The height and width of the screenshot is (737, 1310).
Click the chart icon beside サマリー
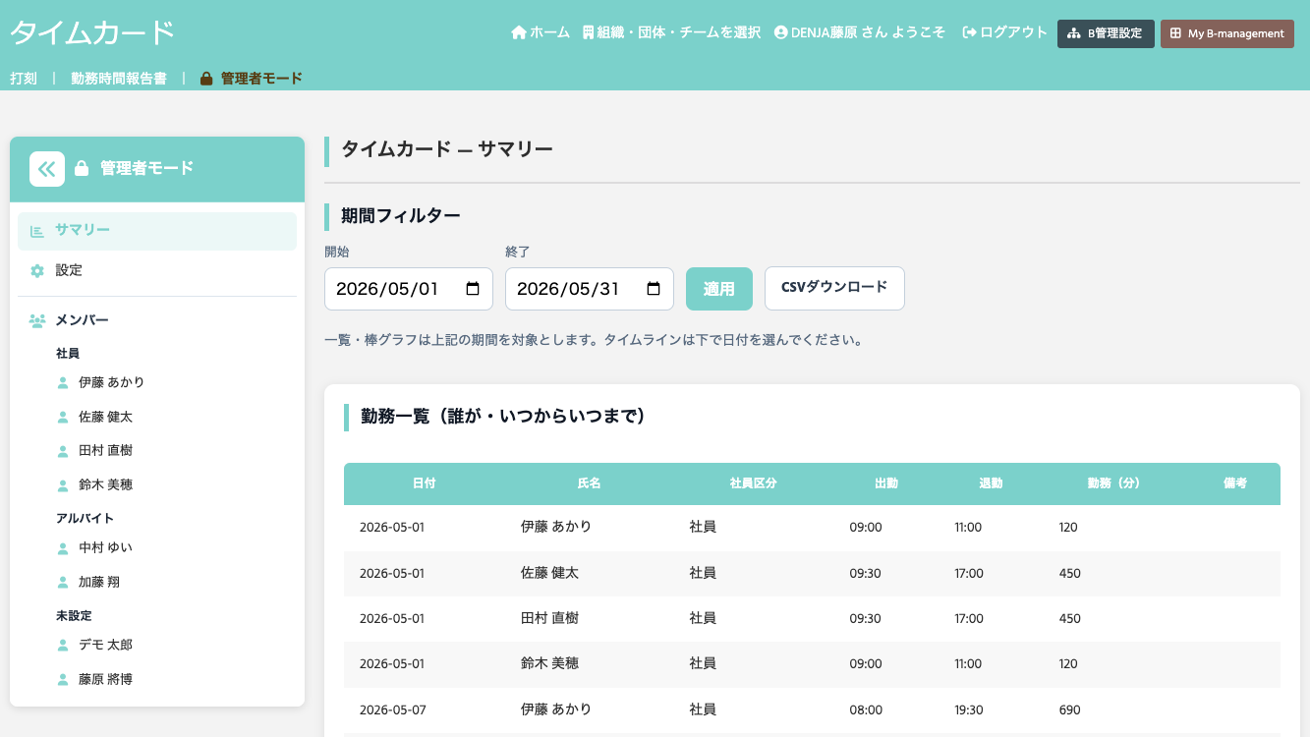pos(37,231)
